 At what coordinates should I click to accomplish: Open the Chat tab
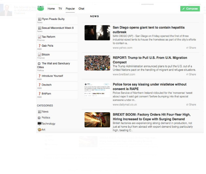[x=81, y=9]
